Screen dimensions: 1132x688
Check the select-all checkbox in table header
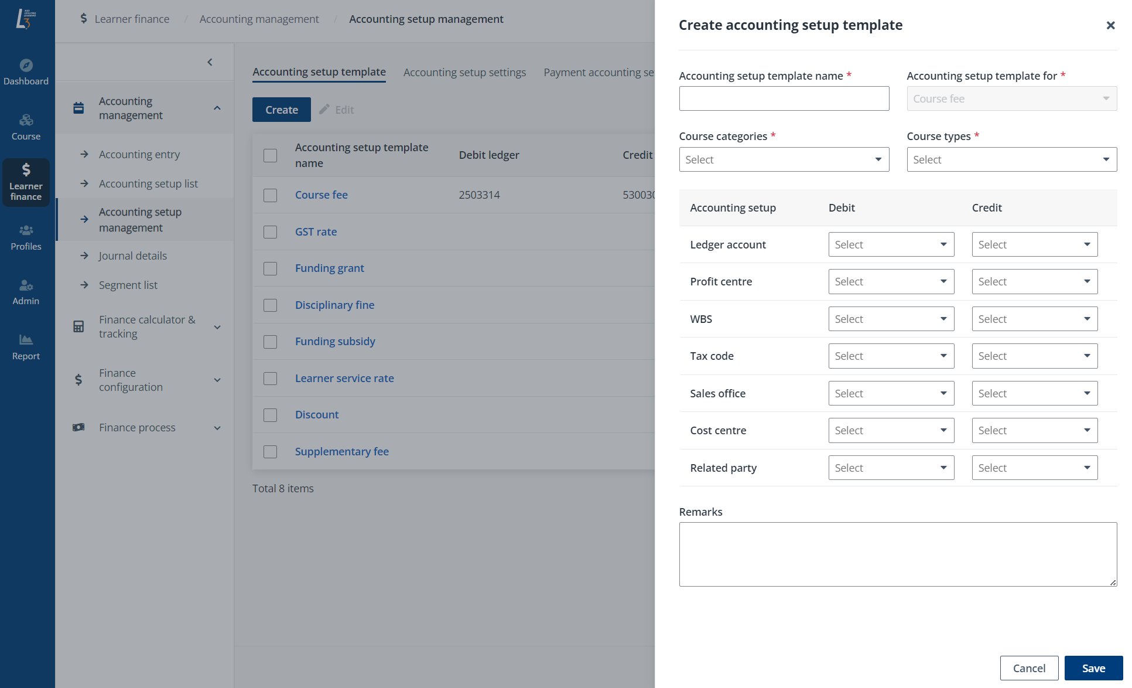pyautogui.click(x=270, y=155)
